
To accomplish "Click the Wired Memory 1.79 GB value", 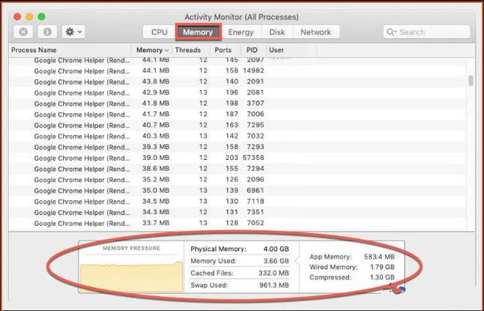I will coord(382,267).
